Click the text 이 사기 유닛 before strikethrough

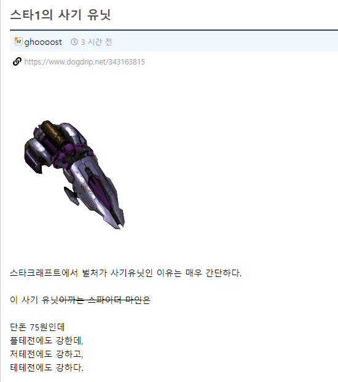[34, 300]
